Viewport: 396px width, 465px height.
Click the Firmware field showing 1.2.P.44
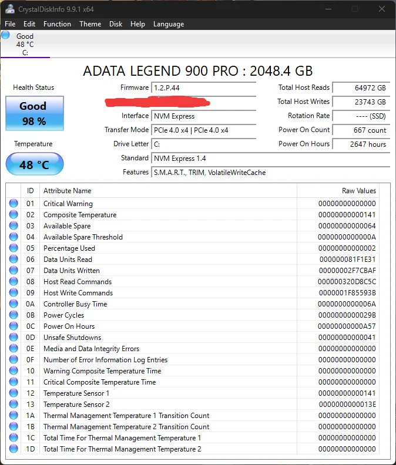point(204,88)
